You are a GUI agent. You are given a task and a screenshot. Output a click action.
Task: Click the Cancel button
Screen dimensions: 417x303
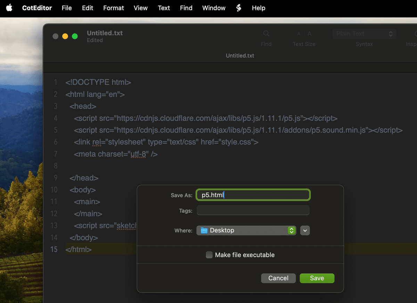(278, 278)
